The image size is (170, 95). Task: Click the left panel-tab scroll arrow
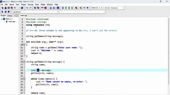point(15,16)
